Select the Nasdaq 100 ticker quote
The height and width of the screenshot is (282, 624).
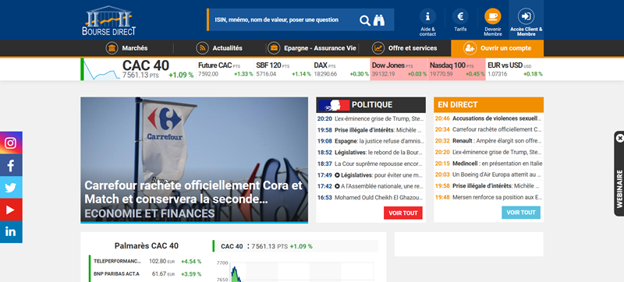coord(457,69)
